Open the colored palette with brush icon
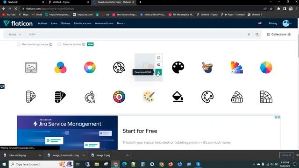This screenshot has height=168, width=299. (149, 97)
